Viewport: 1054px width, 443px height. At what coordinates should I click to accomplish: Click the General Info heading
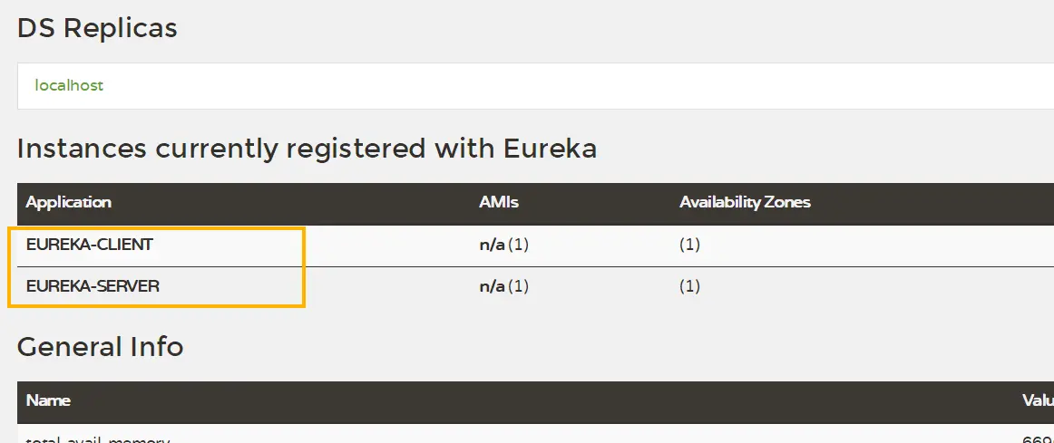point(100,346)
